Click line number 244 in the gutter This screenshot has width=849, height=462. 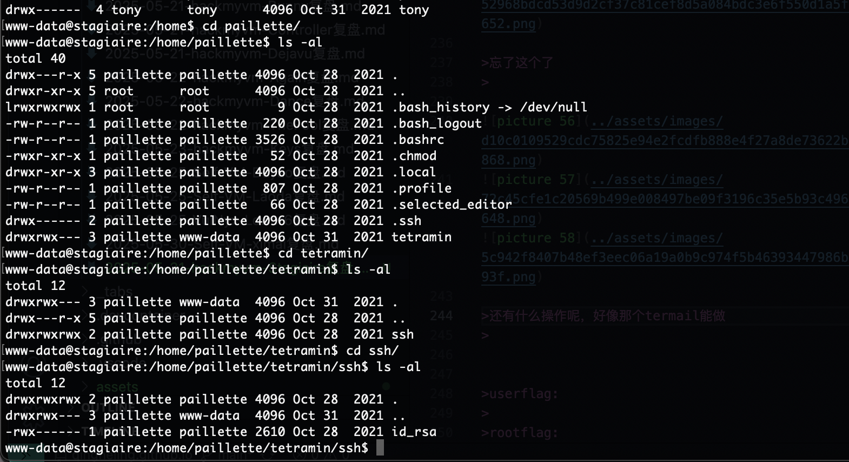point(441,316)
